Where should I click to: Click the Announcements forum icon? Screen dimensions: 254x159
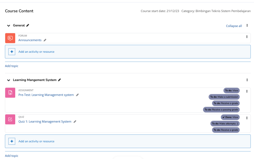[x=10, y=38]
